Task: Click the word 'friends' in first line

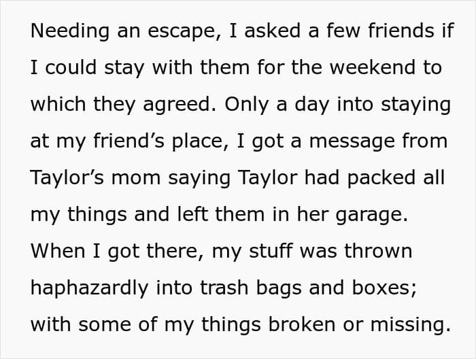Action: 401,31
